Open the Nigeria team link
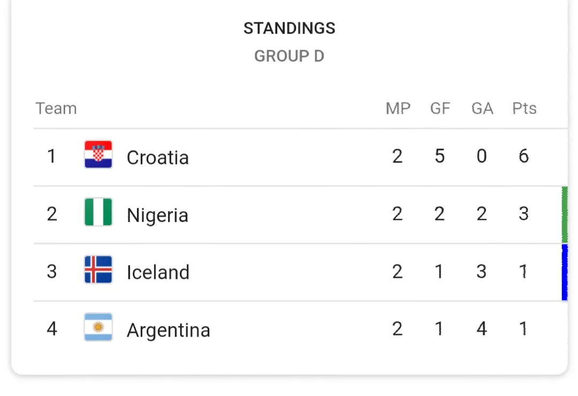The image size is (578, 396). point(157,215)
